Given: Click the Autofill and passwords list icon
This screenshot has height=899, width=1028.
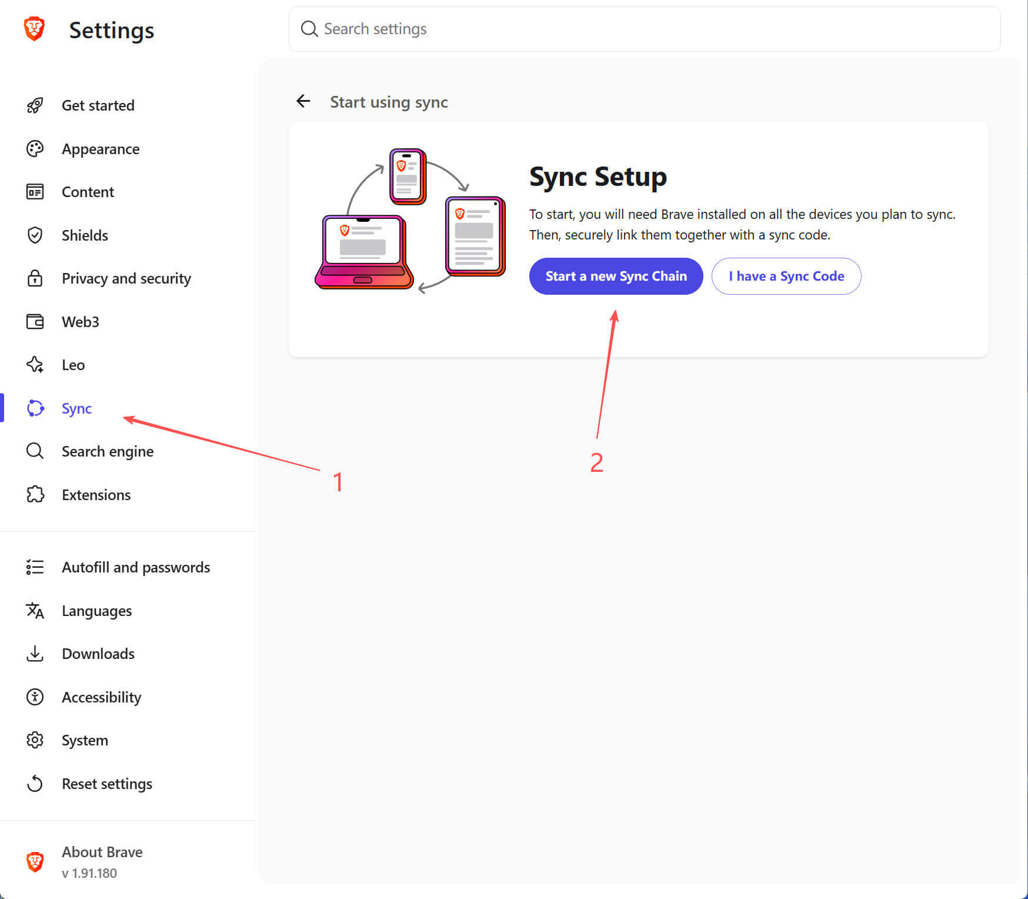Looking at the screenshot, I should [x=35, y=567].
